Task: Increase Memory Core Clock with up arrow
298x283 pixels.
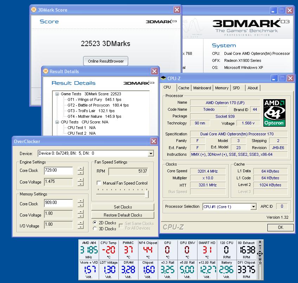Action: (80, 201)
